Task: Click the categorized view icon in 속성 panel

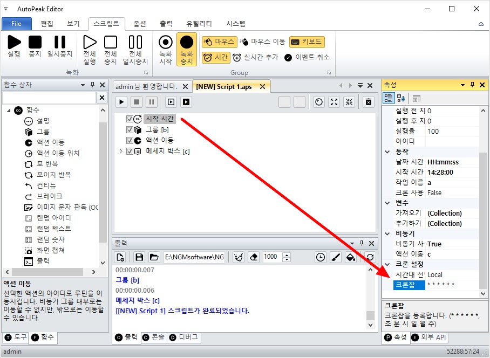Action: point(389,98)
